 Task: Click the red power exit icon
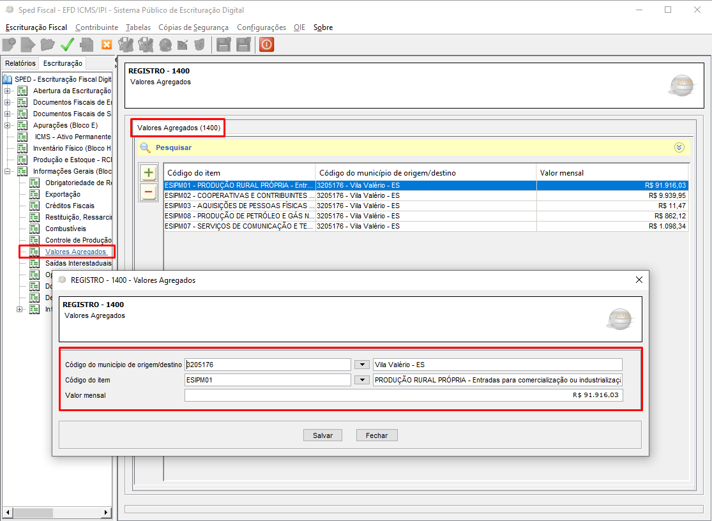pyautogui.click(x=266, y=45)
